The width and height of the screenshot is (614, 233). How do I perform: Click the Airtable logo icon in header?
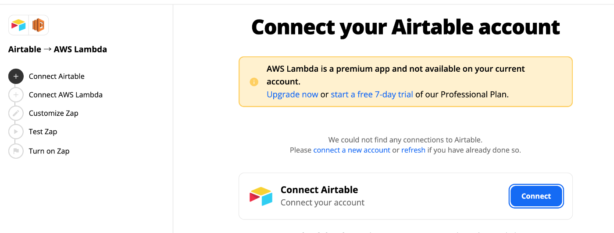coord(19,25)
